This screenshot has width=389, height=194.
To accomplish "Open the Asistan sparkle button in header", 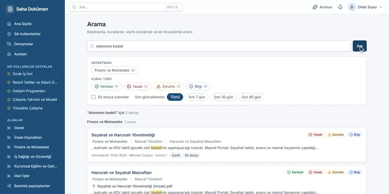I will (x=322, y=7).
